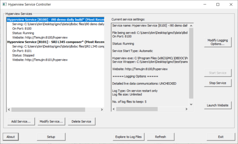Click 'Log Type: On service restart only' line
This screenshot has height=144, width=238.
coord(135,91)
